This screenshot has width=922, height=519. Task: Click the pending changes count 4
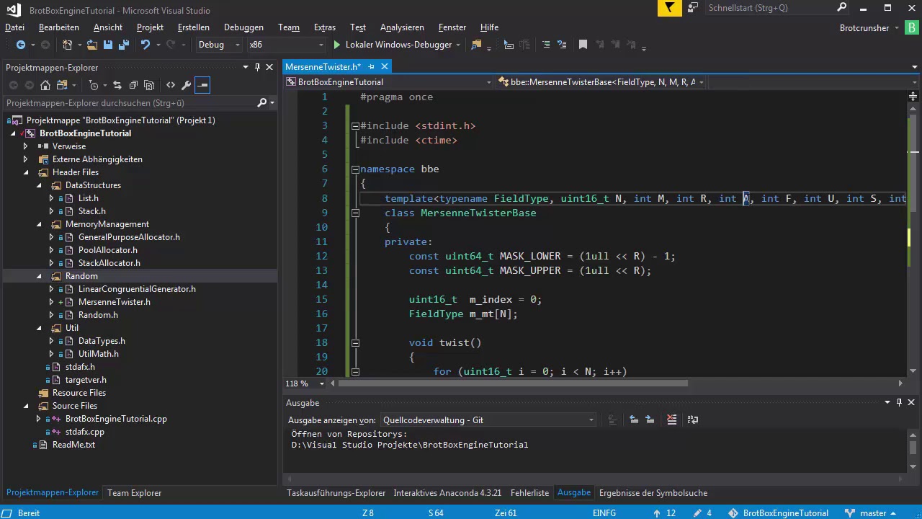click(x=702, y=513)
